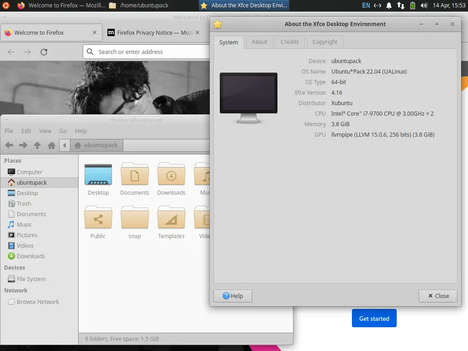Click the ubuntupack path bar button

click(96, 145)
